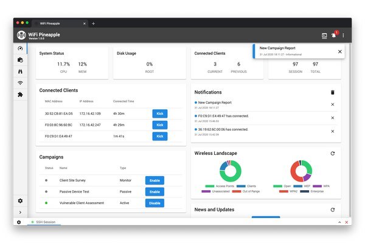365x243 pixels.
Task: Expand the sidebar with chevron arrow
Action: (20, 212)
